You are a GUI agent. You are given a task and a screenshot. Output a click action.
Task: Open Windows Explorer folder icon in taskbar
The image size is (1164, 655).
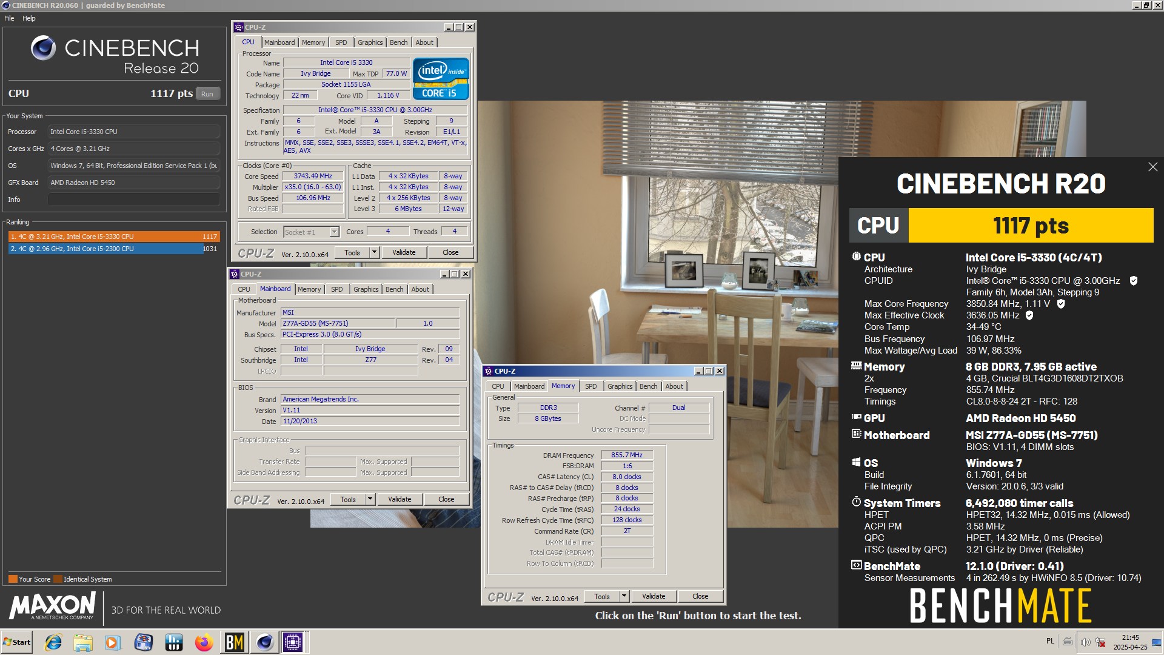[x=83, y=642]
